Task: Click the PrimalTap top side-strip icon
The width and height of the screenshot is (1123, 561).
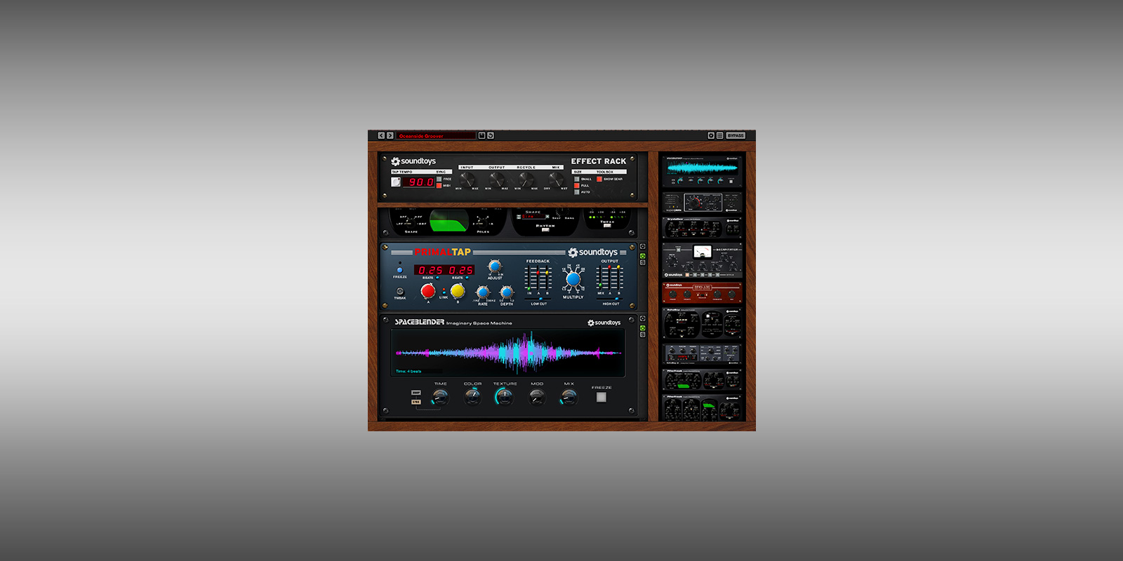Action: point(642,246)
